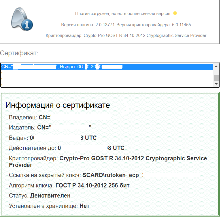Click the certificate list scroll down arrow
Image resolution: width=221 pixels, height=218 pixels.
[x=216, y=84]
